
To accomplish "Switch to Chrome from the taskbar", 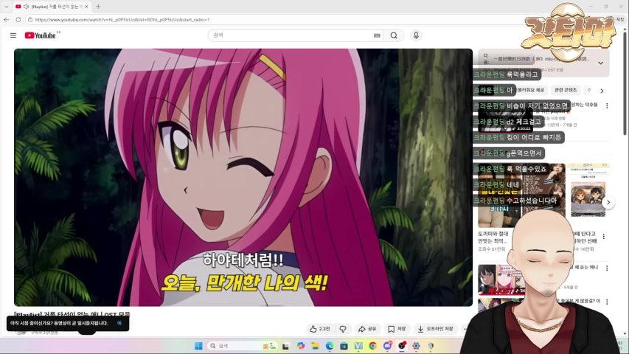I will pos(372,346).
